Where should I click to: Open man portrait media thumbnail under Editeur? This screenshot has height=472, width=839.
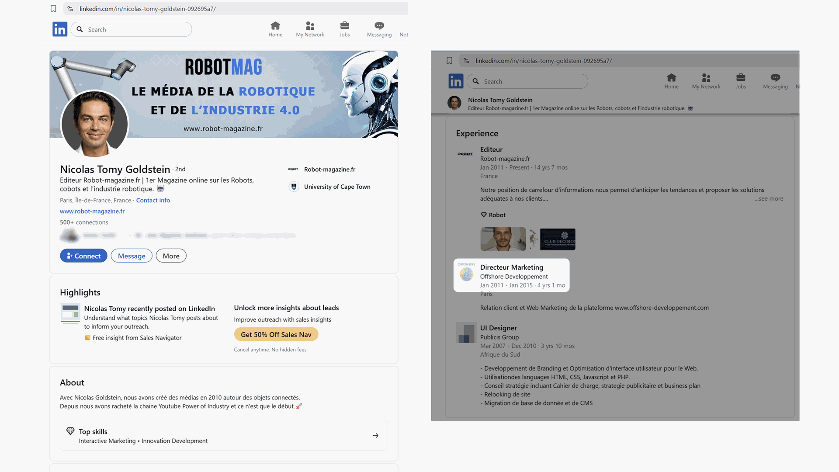(x=503, y=239)
